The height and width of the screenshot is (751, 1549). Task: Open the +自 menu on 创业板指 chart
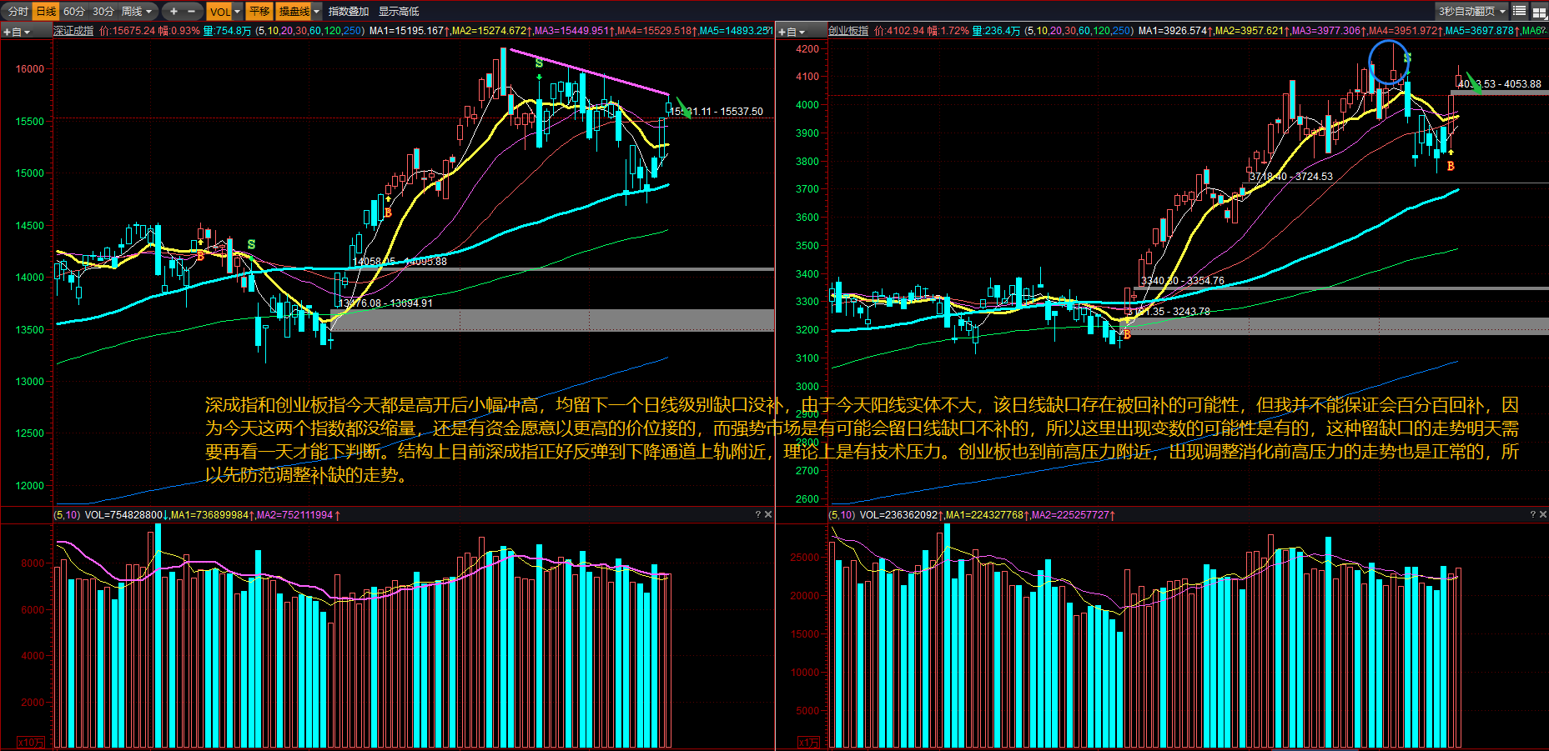tap(792, 32)
